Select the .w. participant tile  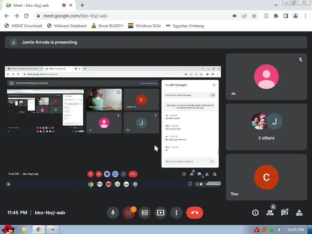(266, 76)
